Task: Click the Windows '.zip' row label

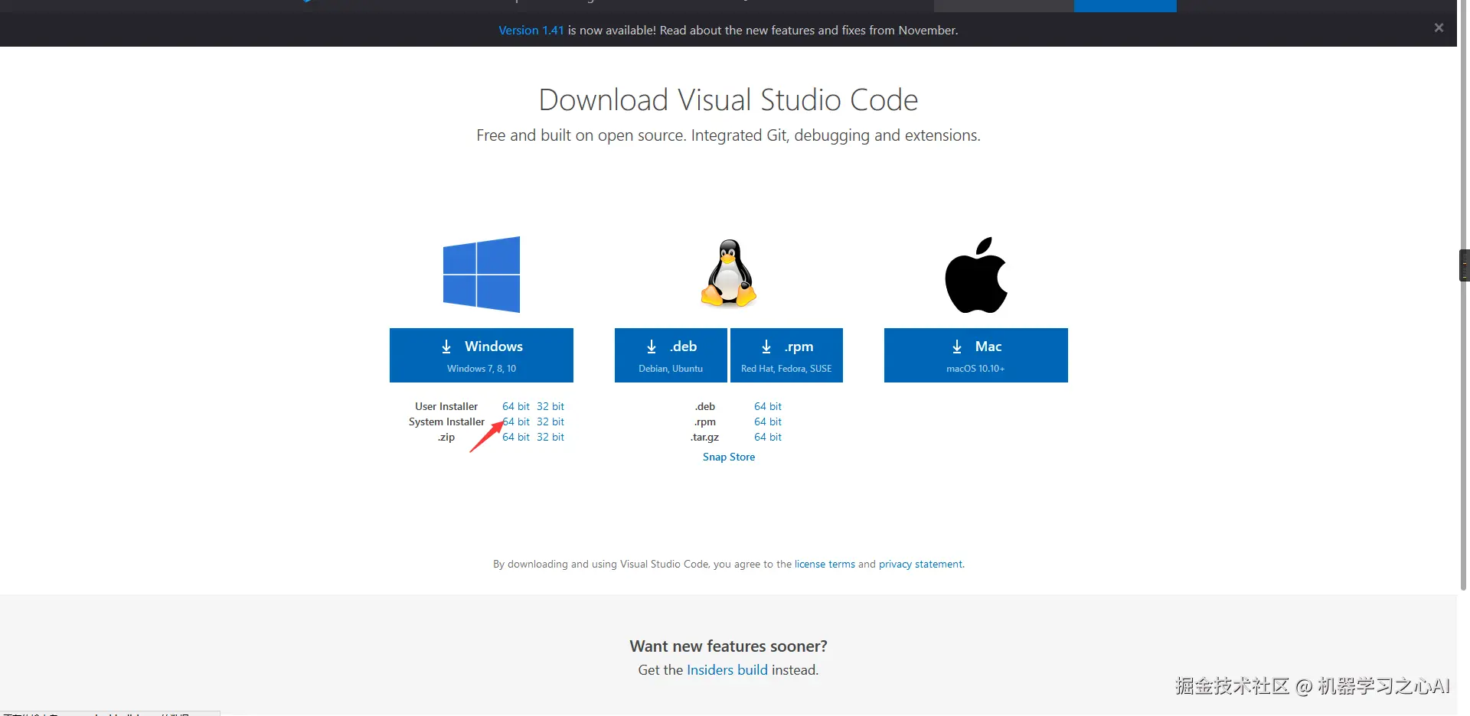Action: [446, 437]
